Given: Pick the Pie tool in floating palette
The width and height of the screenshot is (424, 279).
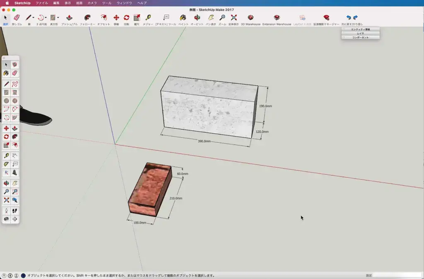Looking at the screenshot, I should click(14, 118).
